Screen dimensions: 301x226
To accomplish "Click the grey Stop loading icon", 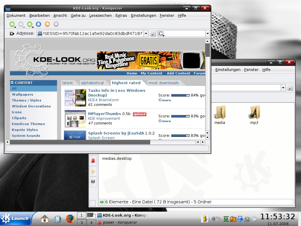I will tap(56, 24).
